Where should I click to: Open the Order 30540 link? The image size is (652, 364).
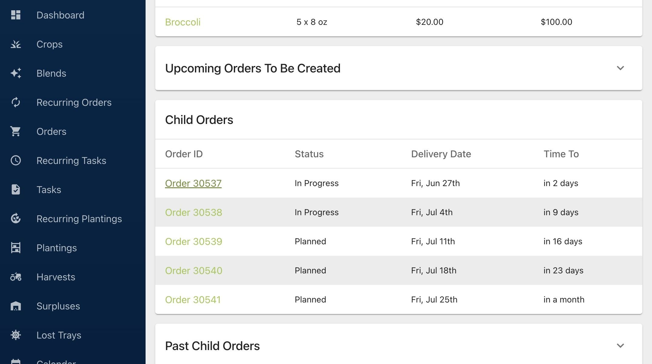click(x=193, y=270)
